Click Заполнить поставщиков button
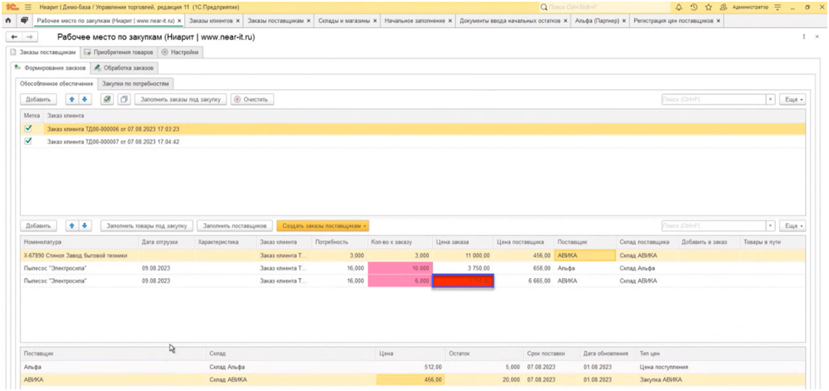The image size is (829, 391). 234,226
